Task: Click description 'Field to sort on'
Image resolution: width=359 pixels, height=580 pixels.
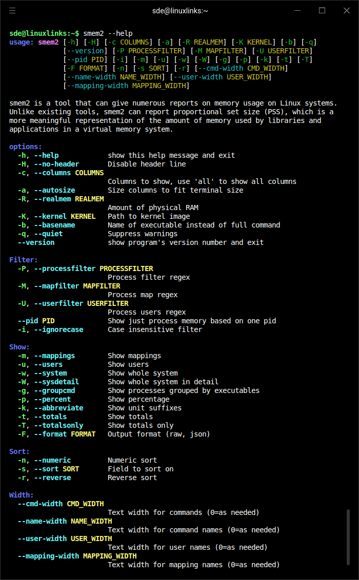Action: tap(141, 469)
